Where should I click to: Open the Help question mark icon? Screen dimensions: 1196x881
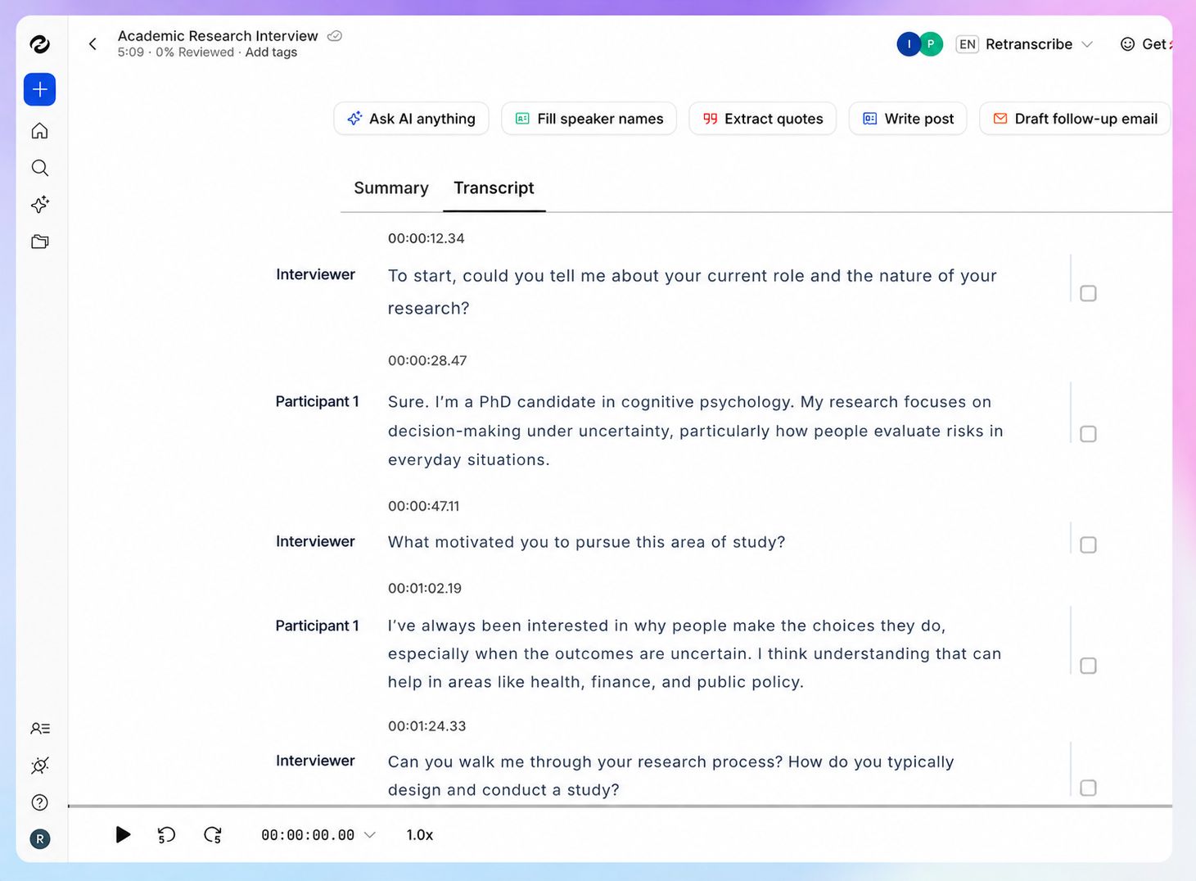pyautogui.click(x=39, y=802)
